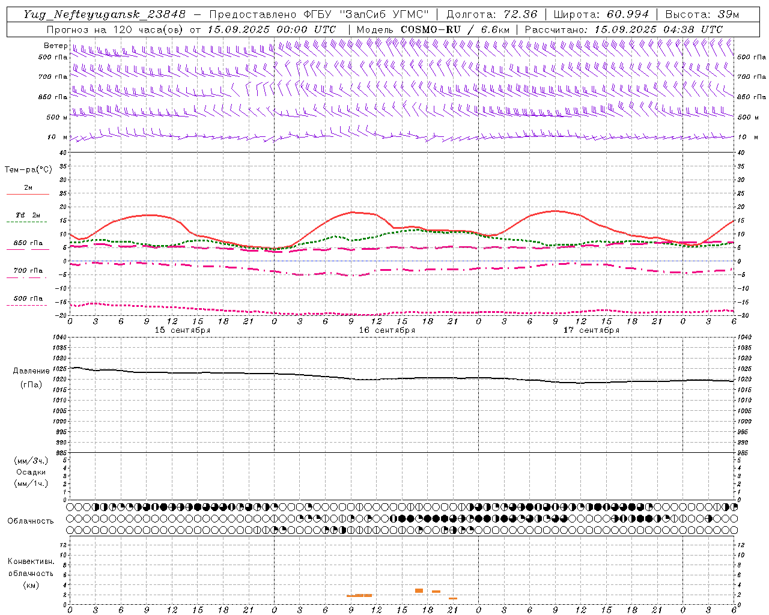This screenshot has width=769, height=615.
Task: Click the 10 м wind level label at left
Action: pyautogui.click(x=57, y=138)
